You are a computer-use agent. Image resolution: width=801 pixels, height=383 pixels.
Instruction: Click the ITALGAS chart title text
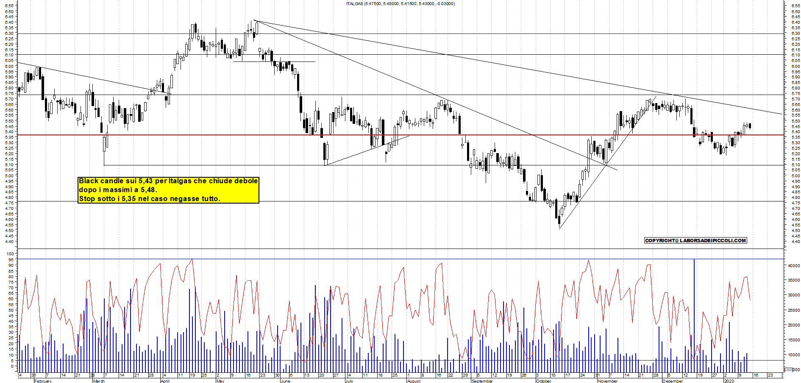click(400, 4)
